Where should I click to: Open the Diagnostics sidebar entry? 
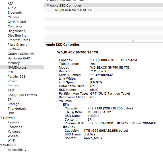(x=16, y=31)
